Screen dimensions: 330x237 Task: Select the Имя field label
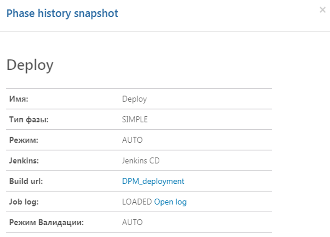[19, 99]
